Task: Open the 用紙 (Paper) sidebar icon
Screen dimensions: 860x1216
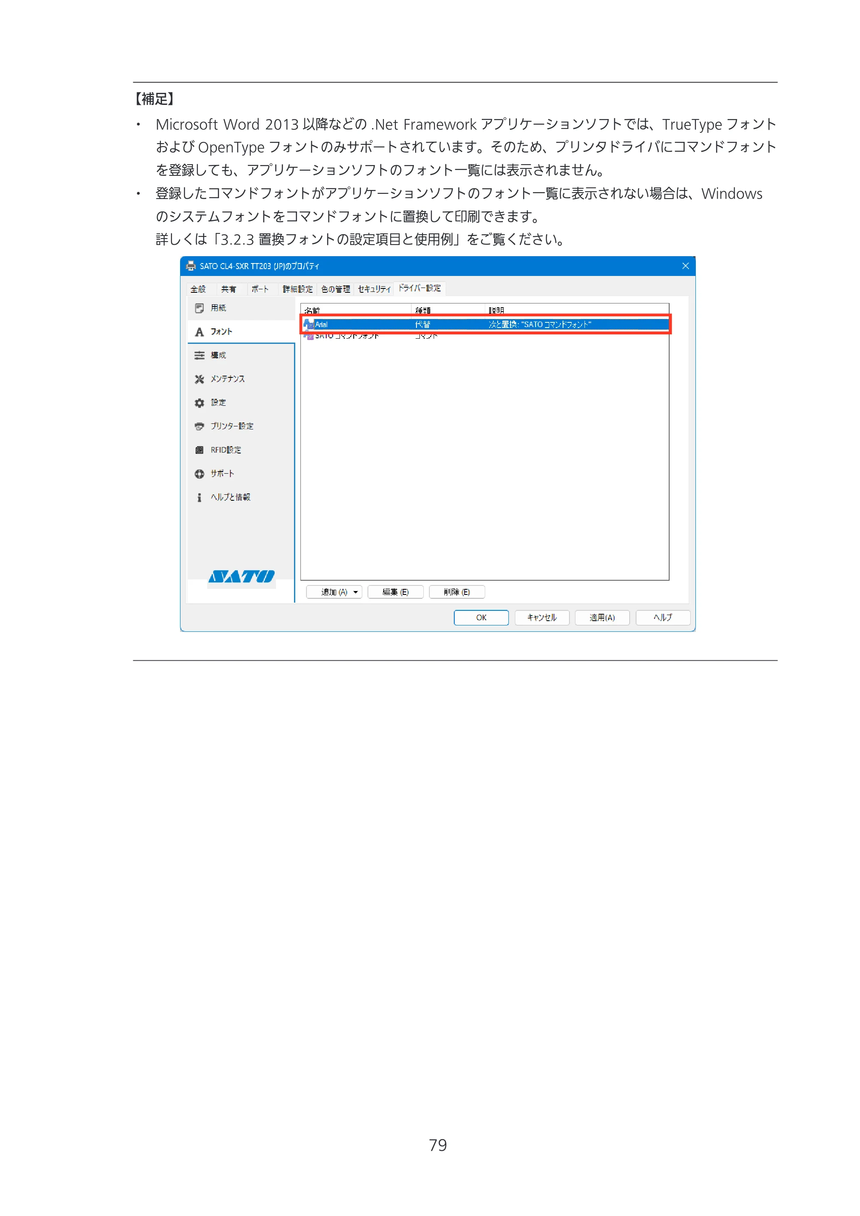Action: point(199,308)
